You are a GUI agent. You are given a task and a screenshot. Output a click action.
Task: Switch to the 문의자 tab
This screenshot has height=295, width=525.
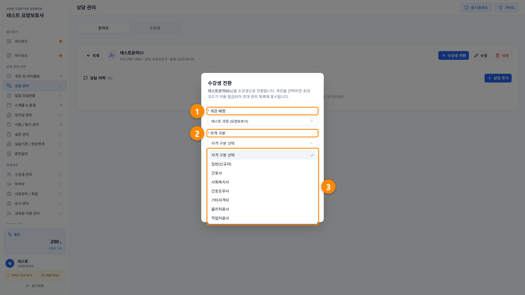[103, 28]
